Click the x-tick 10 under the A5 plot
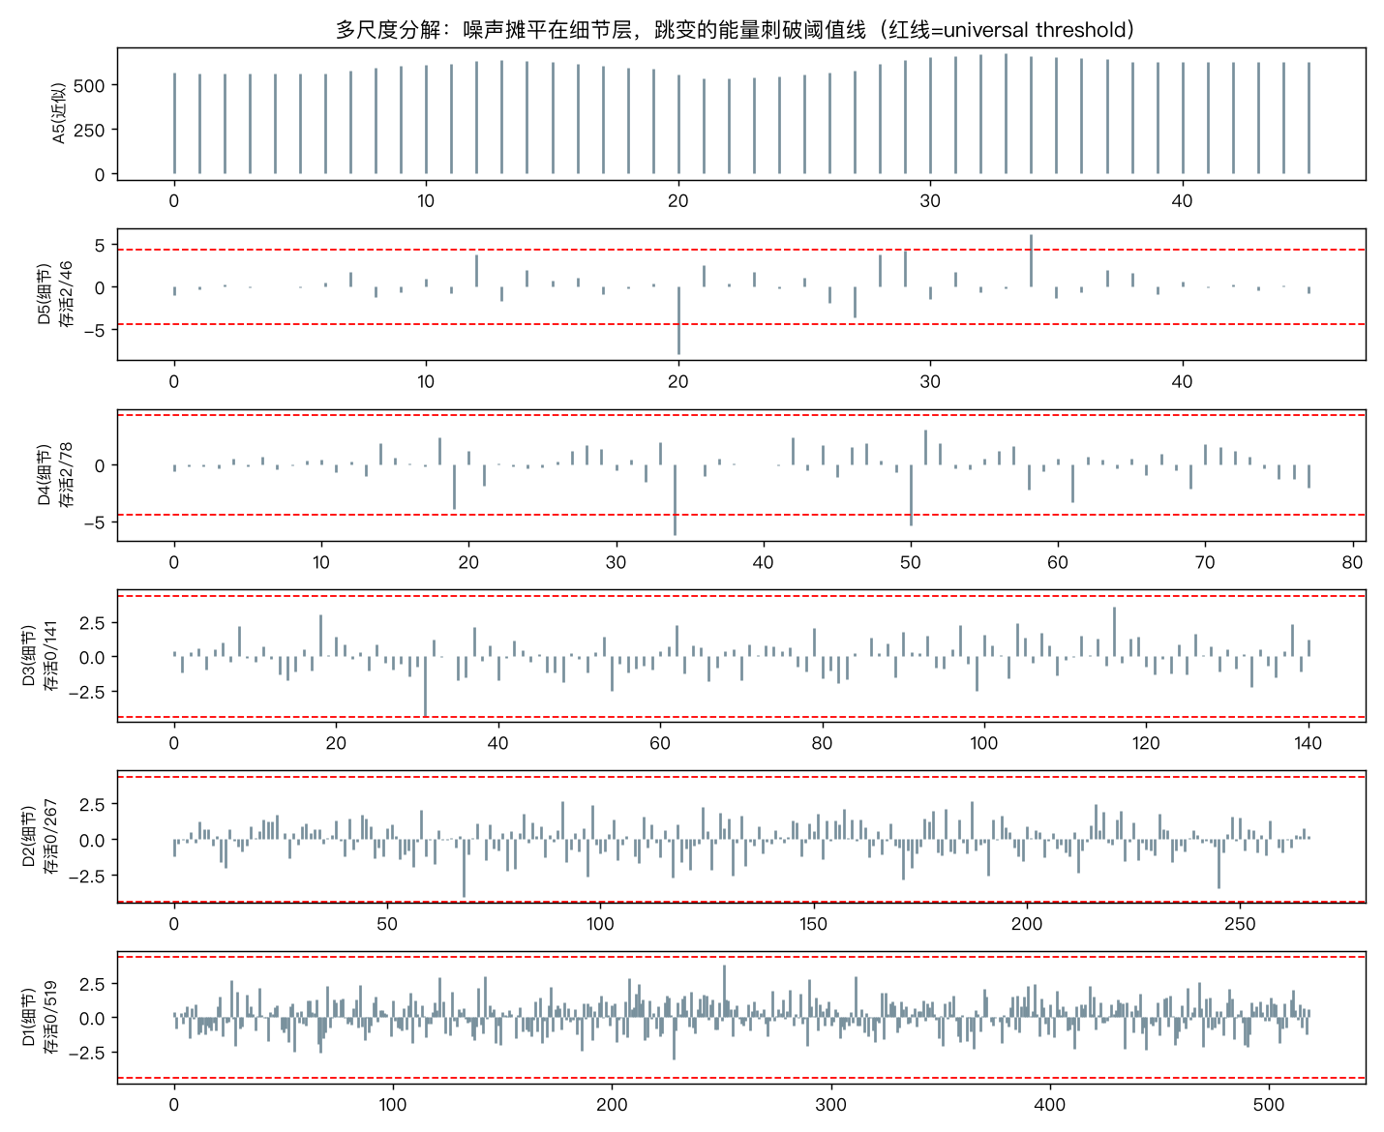The image size is (1384, 1132). click(x=426, y=201)
